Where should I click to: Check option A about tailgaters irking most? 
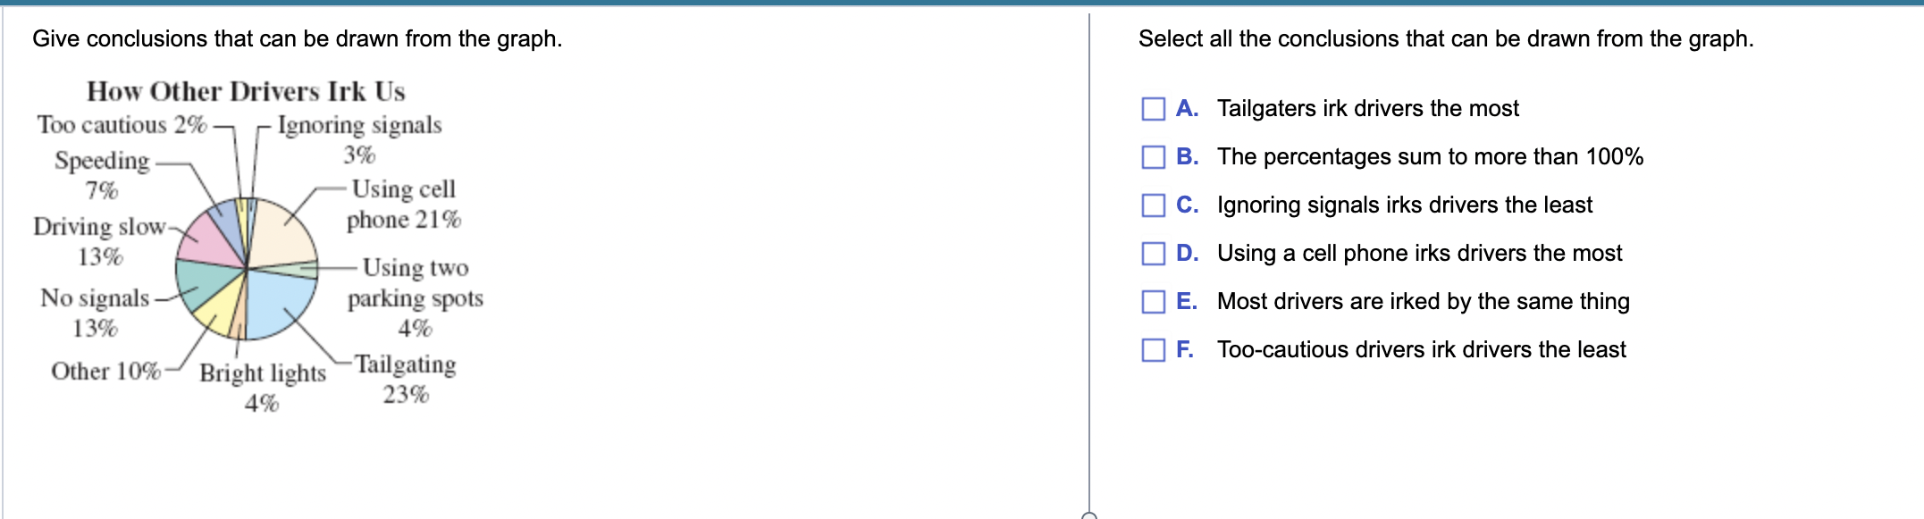pyautogui.click(x=1154, y=107)
